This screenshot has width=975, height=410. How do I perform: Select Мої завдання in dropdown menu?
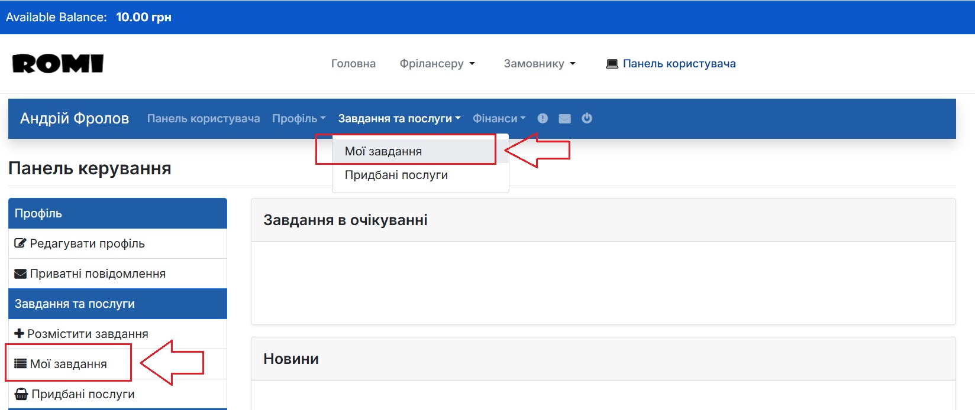coord(420,151)
